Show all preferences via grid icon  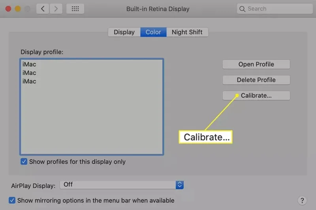point(75,9)
